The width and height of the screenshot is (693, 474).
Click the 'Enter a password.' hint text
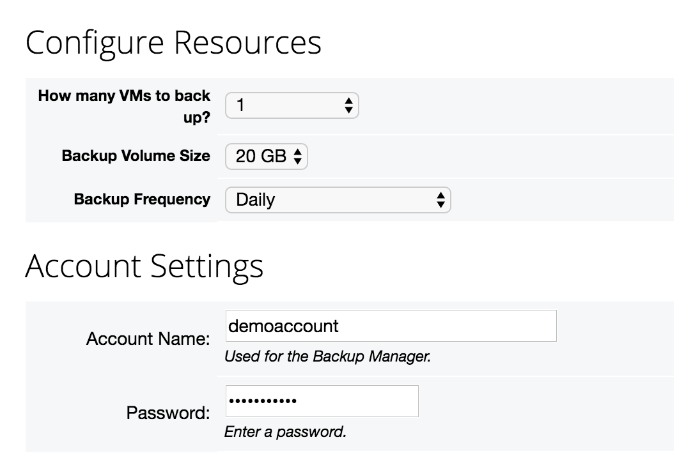point(285,432)
